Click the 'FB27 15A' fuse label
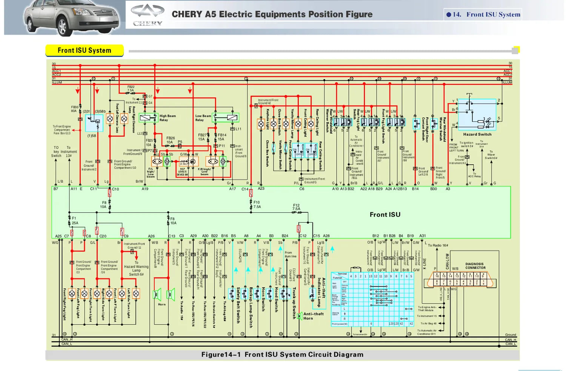This screenshot has height=371, width=566. pyautogui.click(x=202, y=137)
